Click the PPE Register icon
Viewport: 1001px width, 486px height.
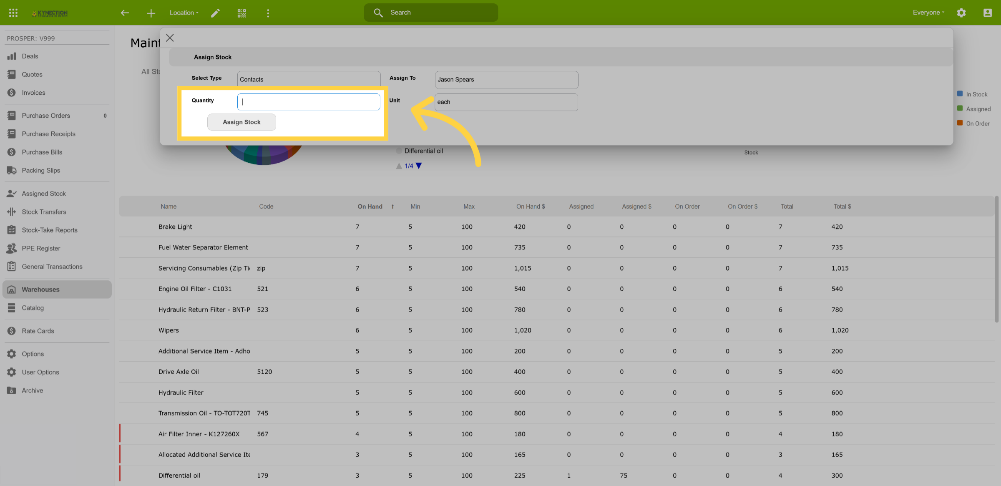[12, 248]
